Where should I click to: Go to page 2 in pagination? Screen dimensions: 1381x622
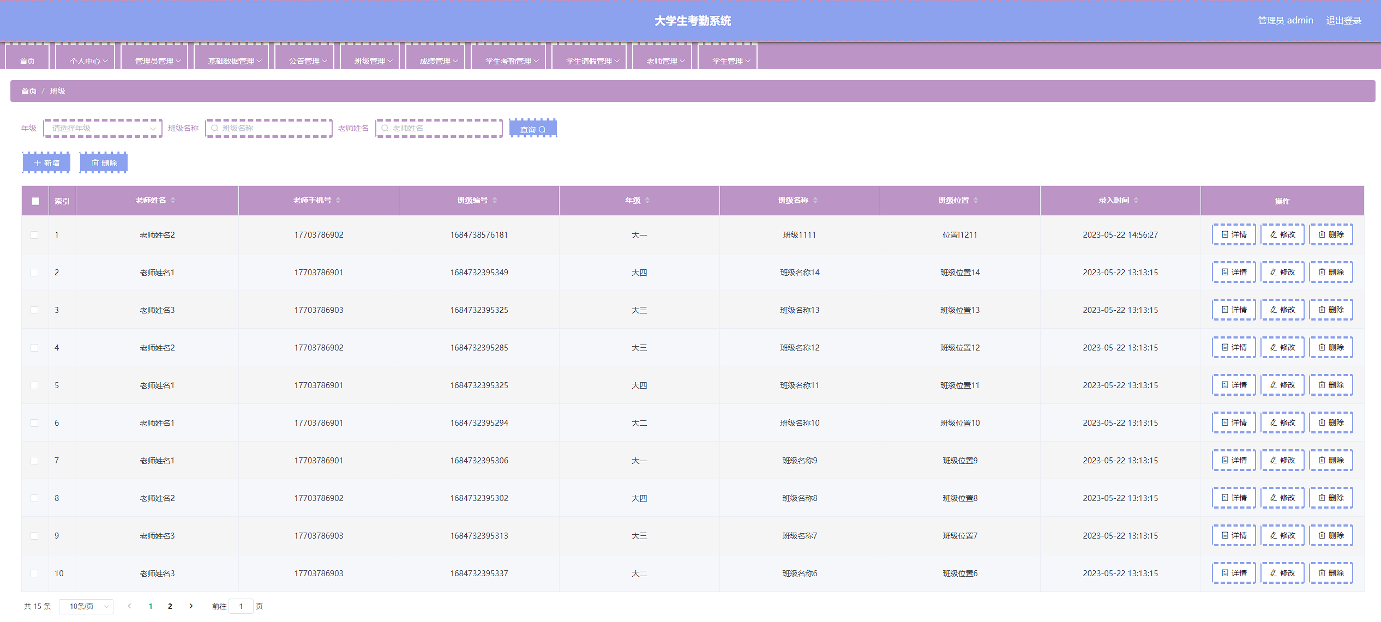tap(170, 606)
